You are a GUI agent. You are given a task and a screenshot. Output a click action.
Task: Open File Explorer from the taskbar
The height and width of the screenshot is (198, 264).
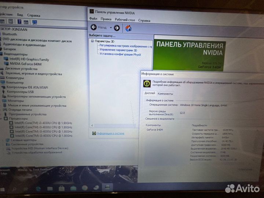tap(50, 188)
